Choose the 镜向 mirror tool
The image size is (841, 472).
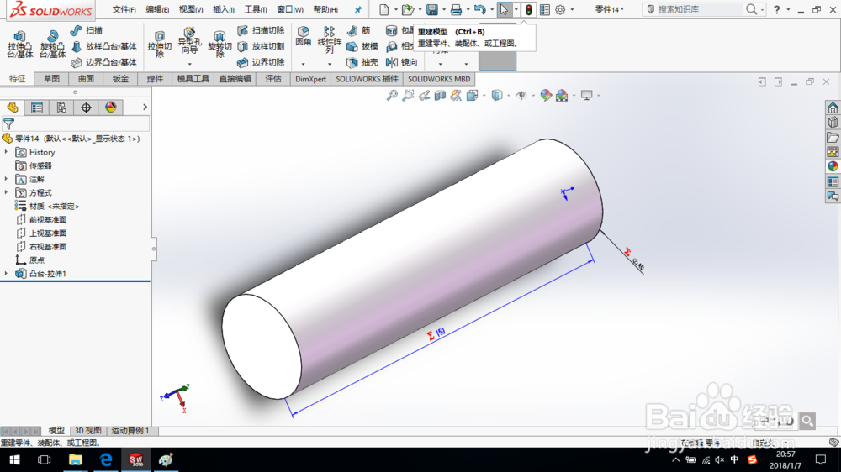pos(402,62)
